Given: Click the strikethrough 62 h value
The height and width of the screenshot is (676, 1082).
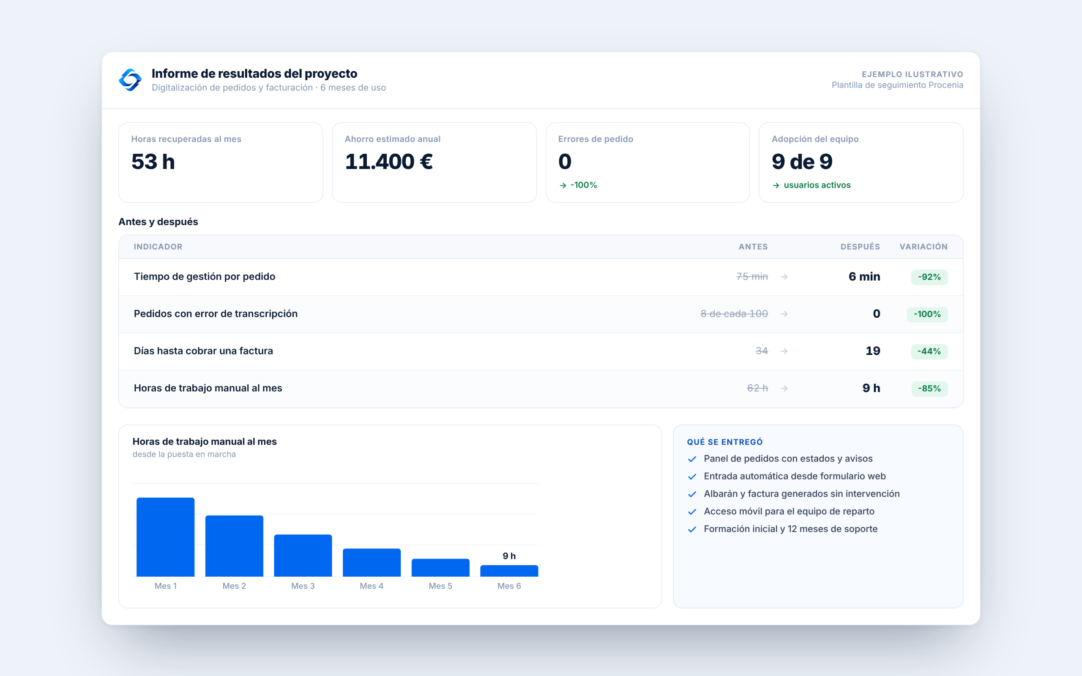Looking at the screenshot, I should [x=757, y=388].
